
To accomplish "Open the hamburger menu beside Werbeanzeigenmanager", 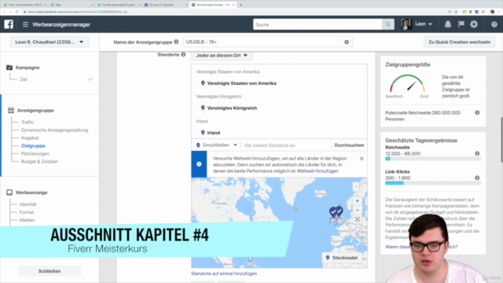I will click(x=25, y=24).
